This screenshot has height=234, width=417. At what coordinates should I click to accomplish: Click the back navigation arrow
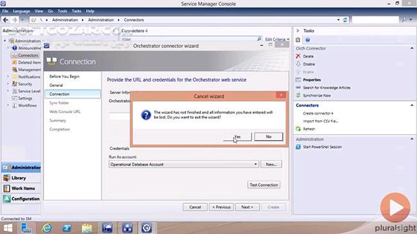tap(6, 20)
